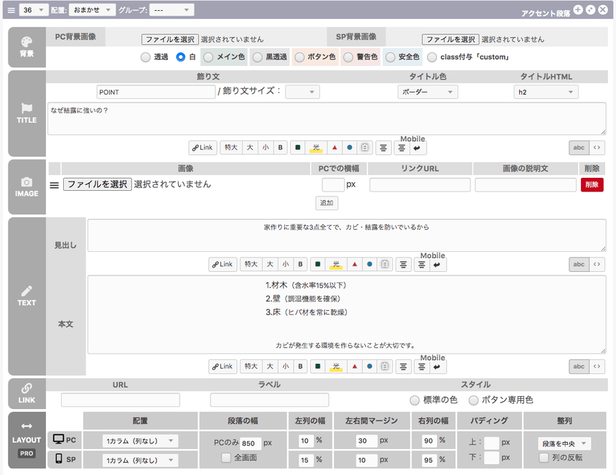
Task: Click the center-align icon in the 見出し toolbar
Action: (x=403, y=265)
